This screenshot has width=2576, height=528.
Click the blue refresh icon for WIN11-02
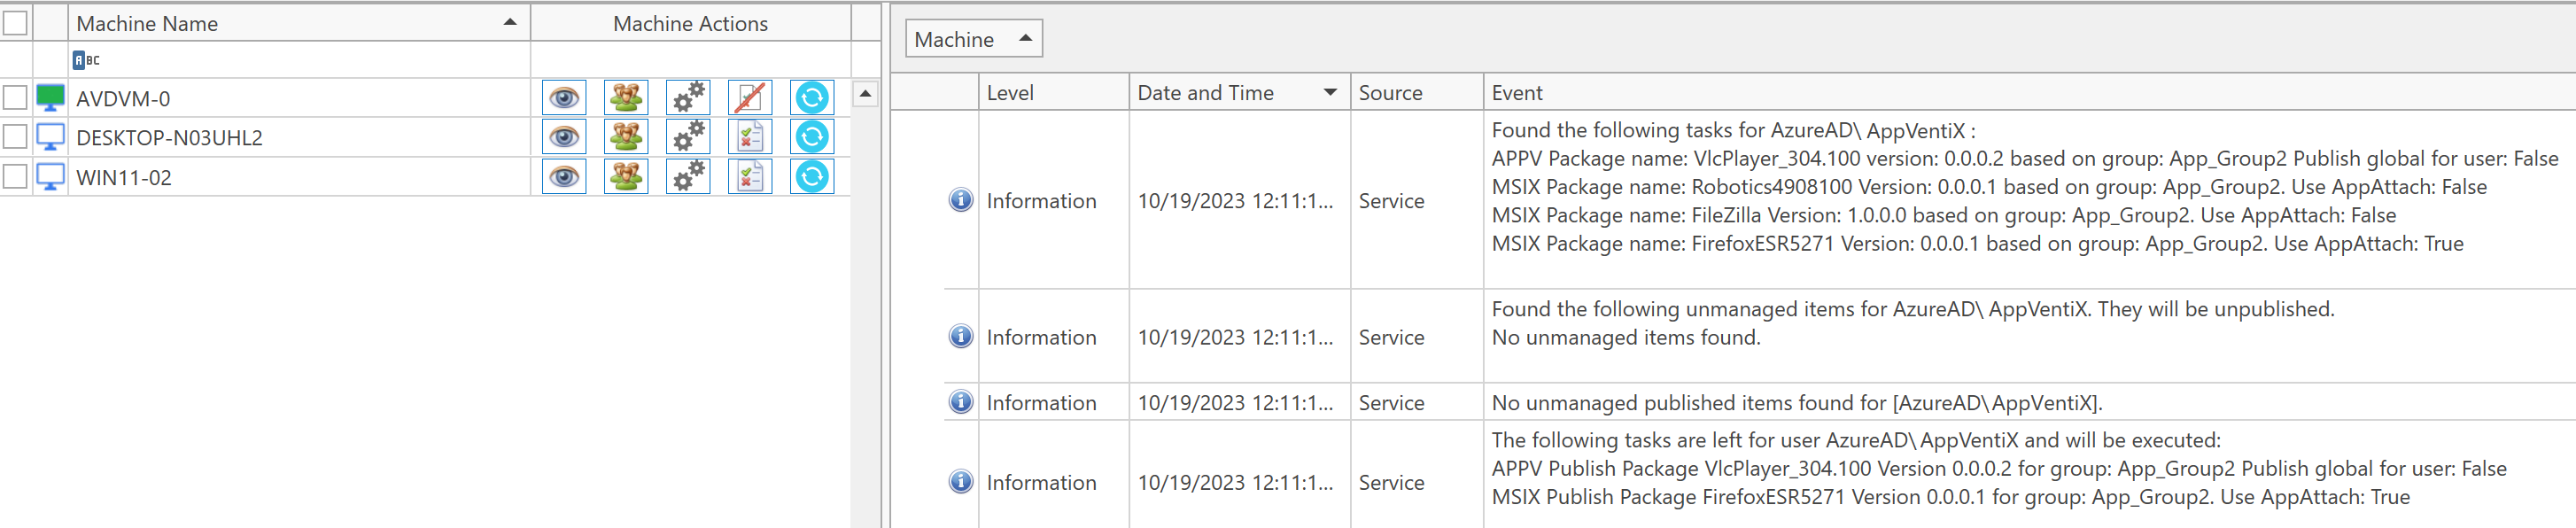tap(812, 177)
